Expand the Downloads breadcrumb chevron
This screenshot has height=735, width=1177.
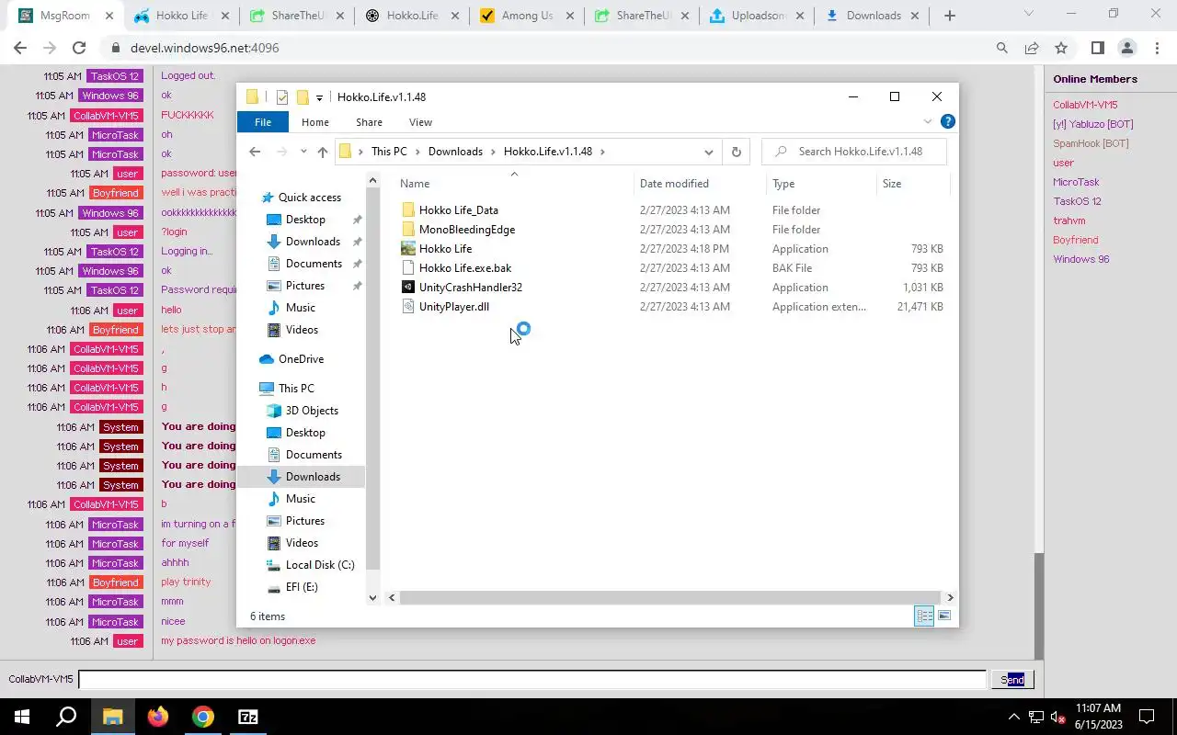493,152
